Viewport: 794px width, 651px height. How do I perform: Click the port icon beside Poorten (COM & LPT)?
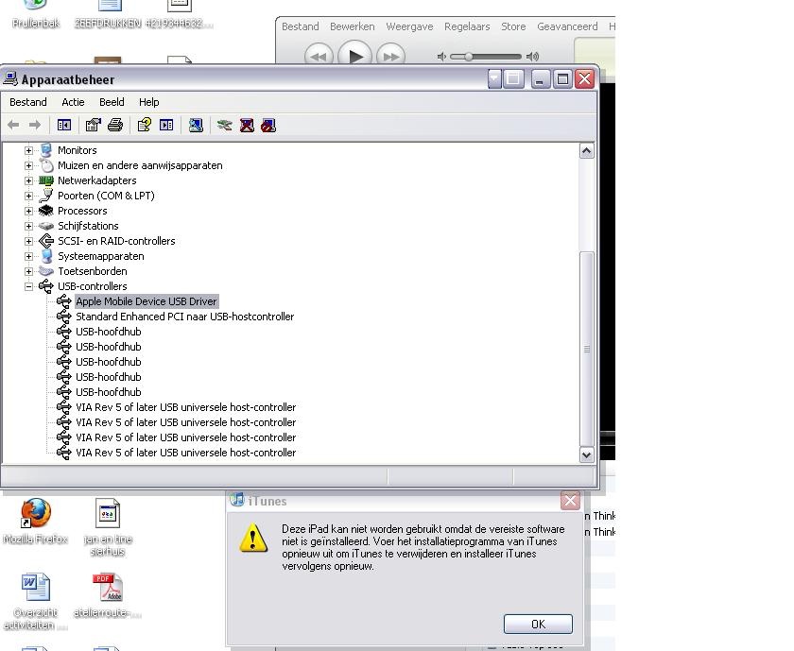(x=46, y=196)
